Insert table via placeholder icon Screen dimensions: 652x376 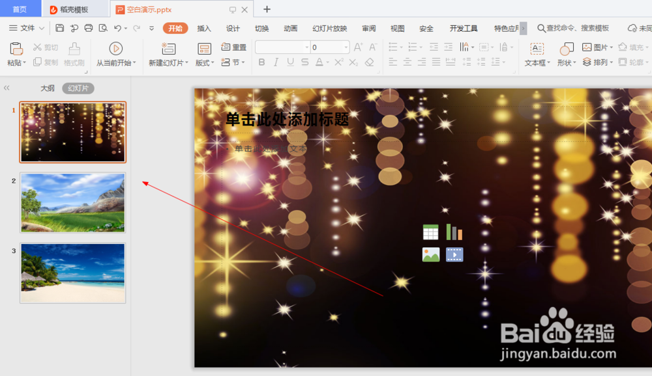pyautogui.click(x=430, y=232)
